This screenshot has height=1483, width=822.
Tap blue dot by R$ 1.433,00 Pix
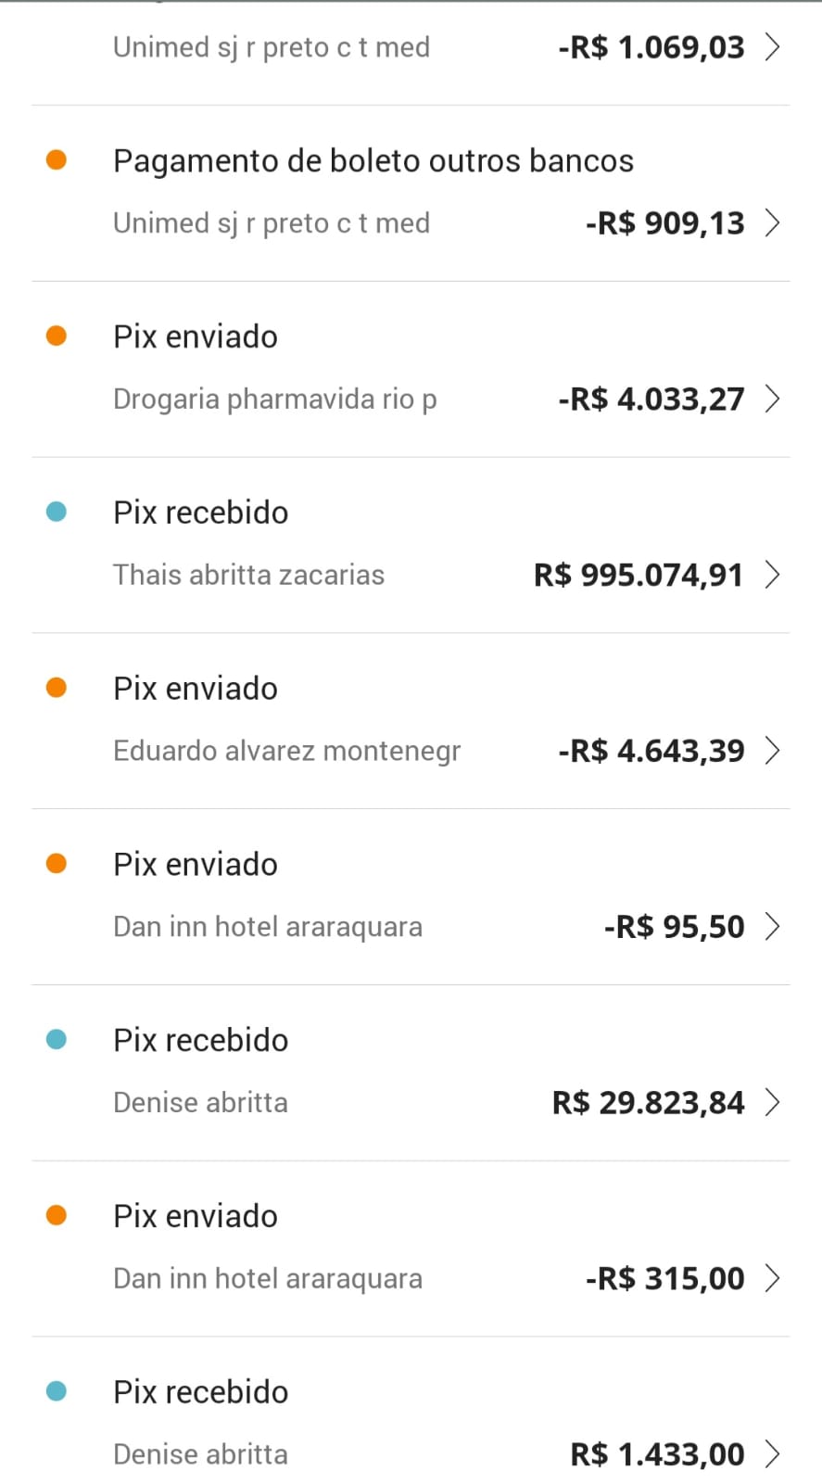coord(57,1391)
